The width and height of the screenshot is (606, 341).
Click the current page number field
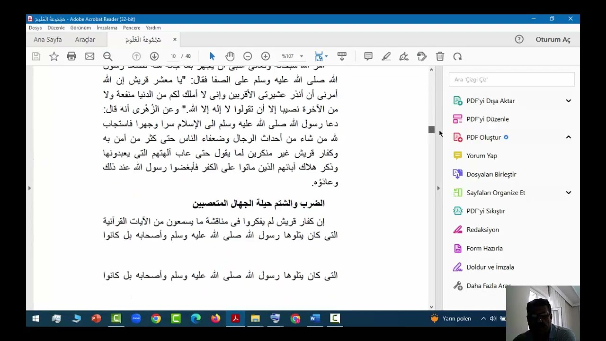click(x=173, y=56)
